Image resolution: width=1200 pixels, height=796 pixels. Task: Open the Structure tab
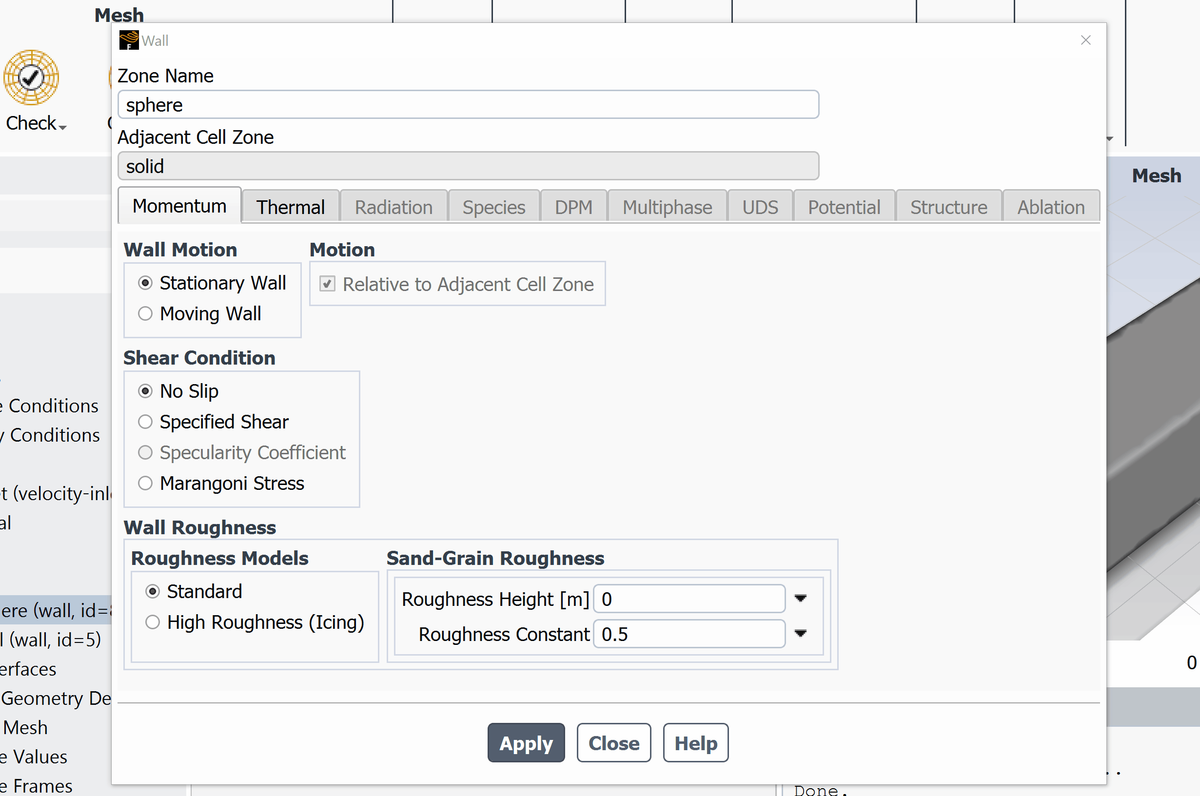point(948,207)
